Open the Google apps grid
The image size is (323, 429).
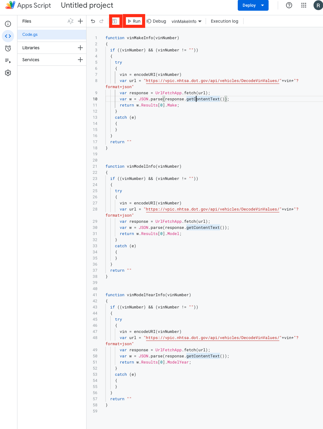303,5
